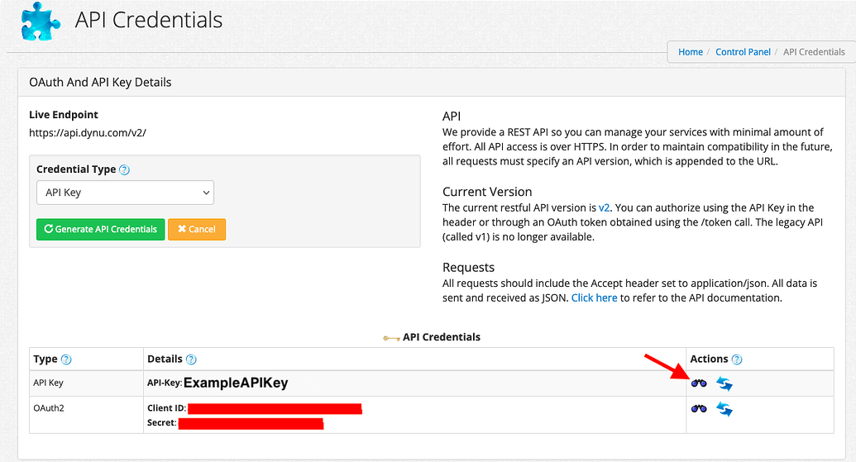The height and width of the screenshot is (462, 856).
Task: View OAuth2 credentials with binoculars icon
Action: click(699, 408)
